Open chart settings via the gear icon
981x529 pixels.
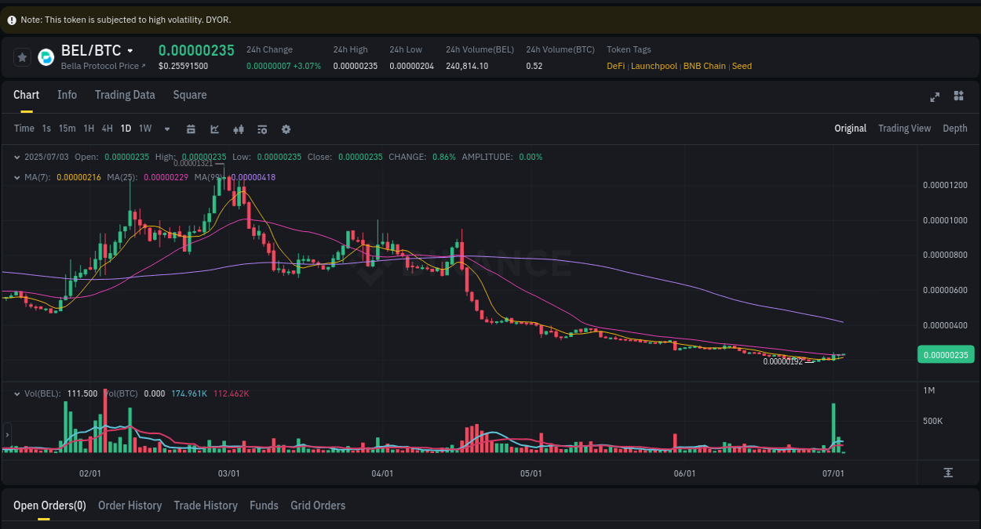[x=286, y=129]
